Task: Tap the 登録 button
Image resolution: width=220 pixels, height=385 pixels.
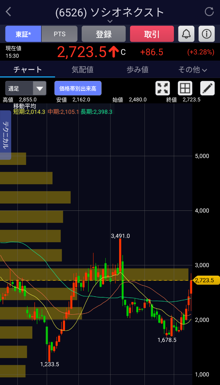Action: pos(104,34)
